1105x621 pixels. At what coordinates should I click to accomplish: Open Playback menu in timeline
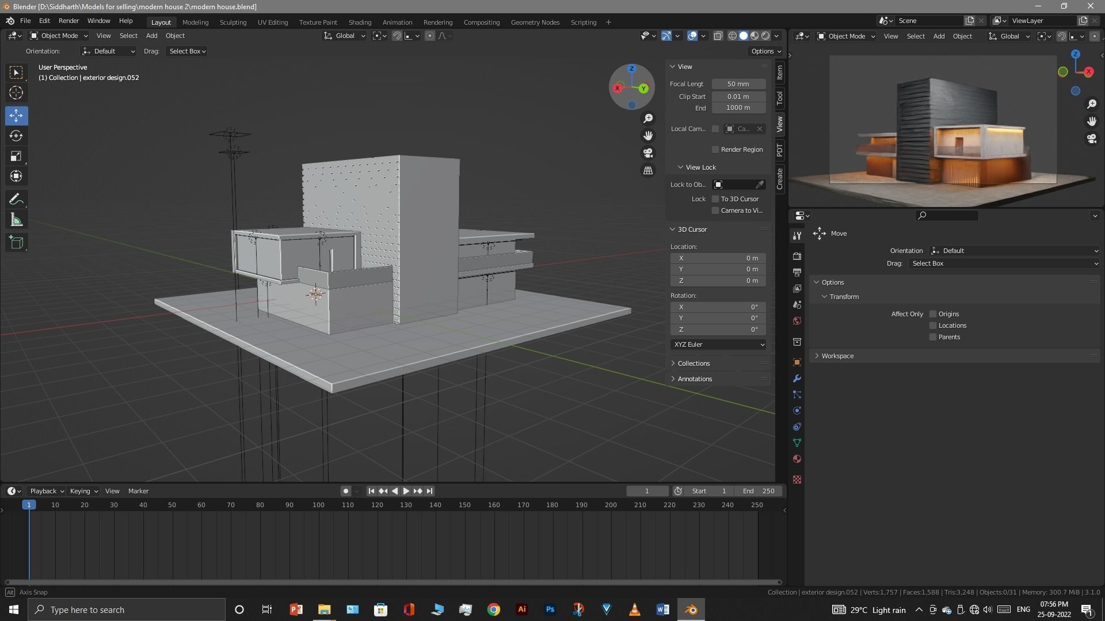[47, 491]
